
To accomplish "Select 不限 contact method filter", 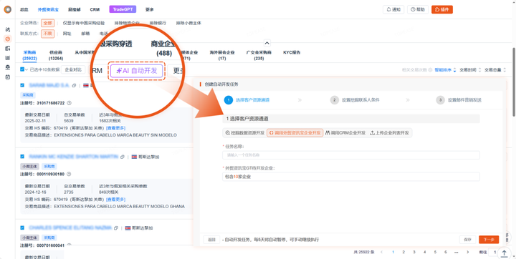I will 48,34.
